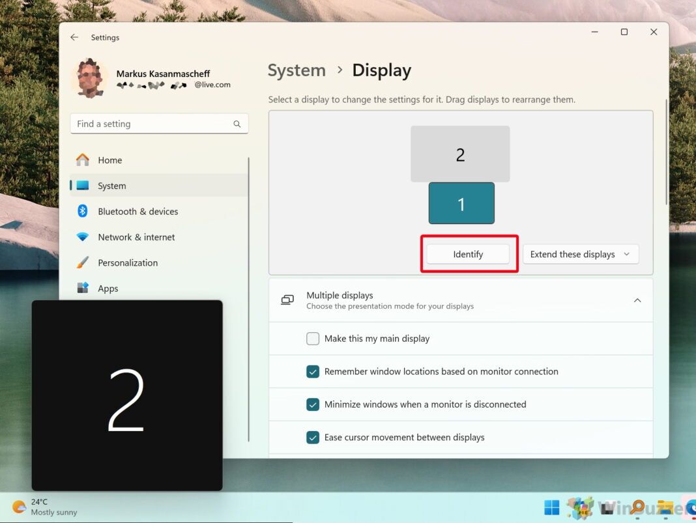Click the Identify button
Viewport: 696px width, 523px height.
point(468,254)
